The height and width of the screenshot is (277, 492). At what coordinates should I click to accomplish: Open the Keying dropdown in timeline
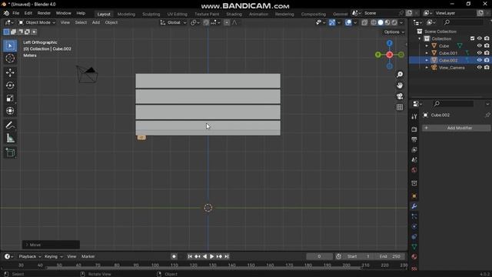point(53,256)
